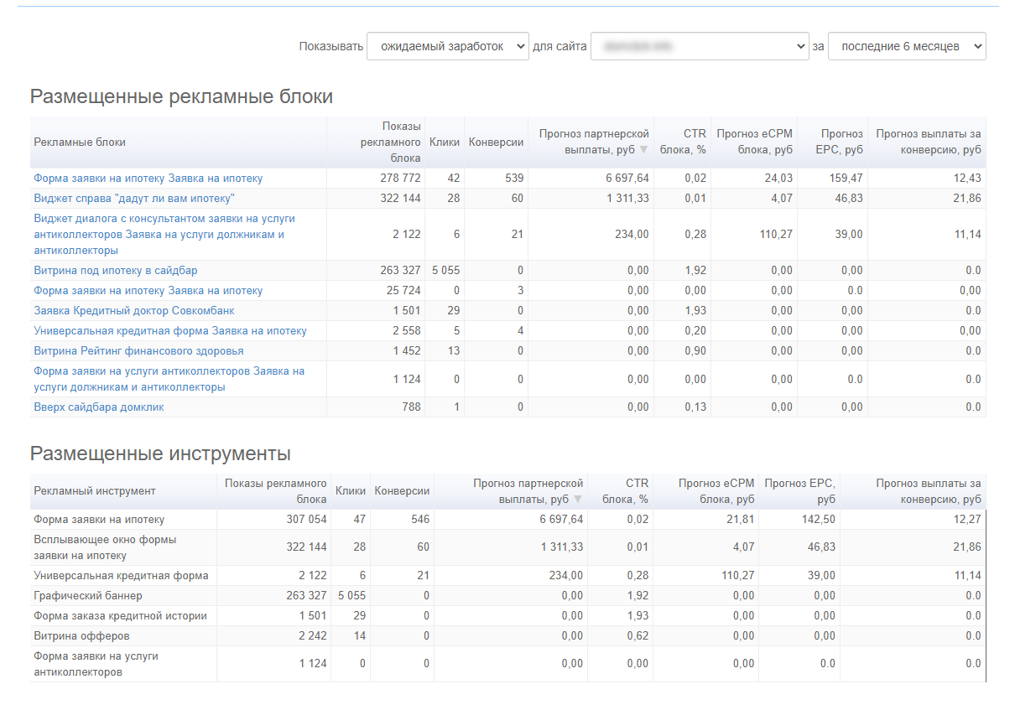Screen dimensions: 1015x710
Task: Click sort arrow in tools table payout column
Action: [577, 500]
